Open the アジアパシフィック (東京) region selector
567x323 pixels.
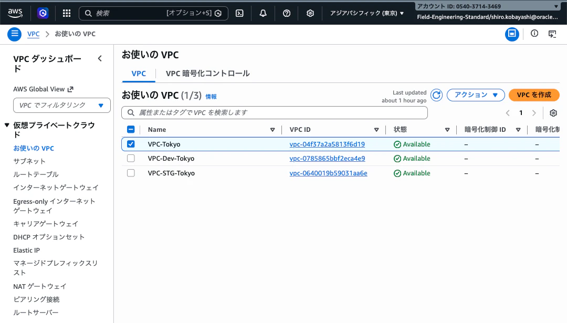coord(366,13)
